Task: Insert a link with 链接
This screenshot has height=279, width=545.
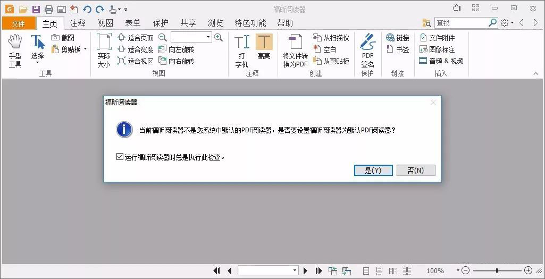Action: [x=398, y=38]
